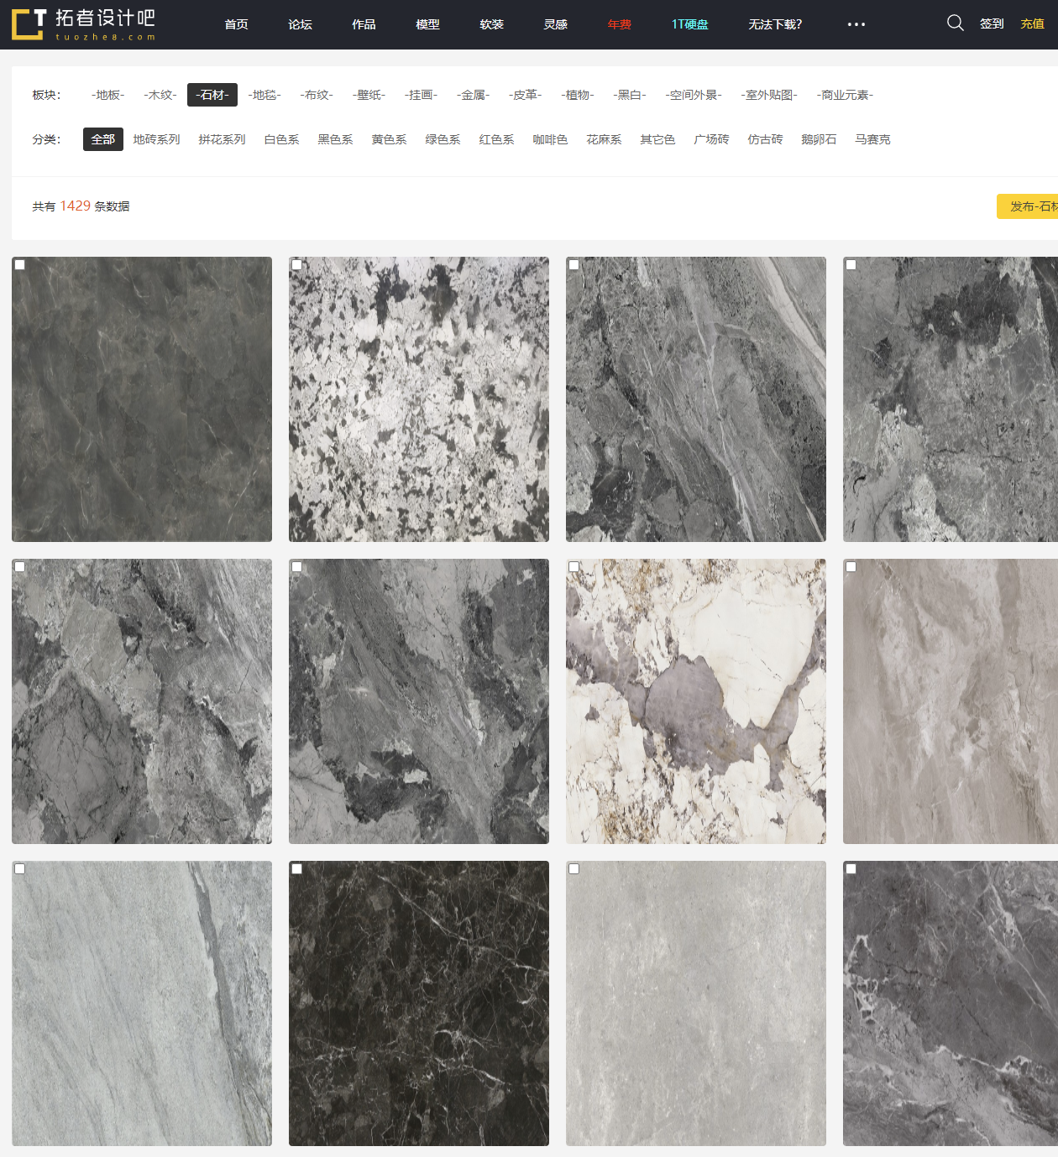
Task: Tick checkbox on first dark gray marble
Action: 20,265
